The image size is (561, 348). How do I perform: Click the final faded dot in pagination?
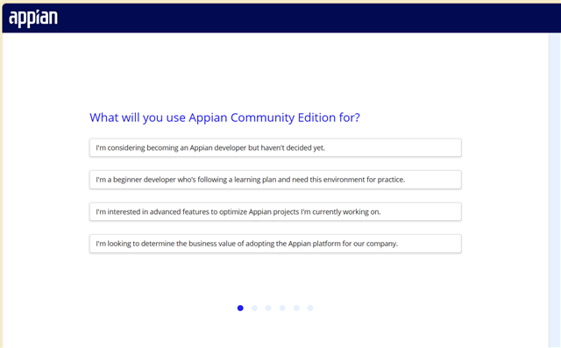pos(310,308)
